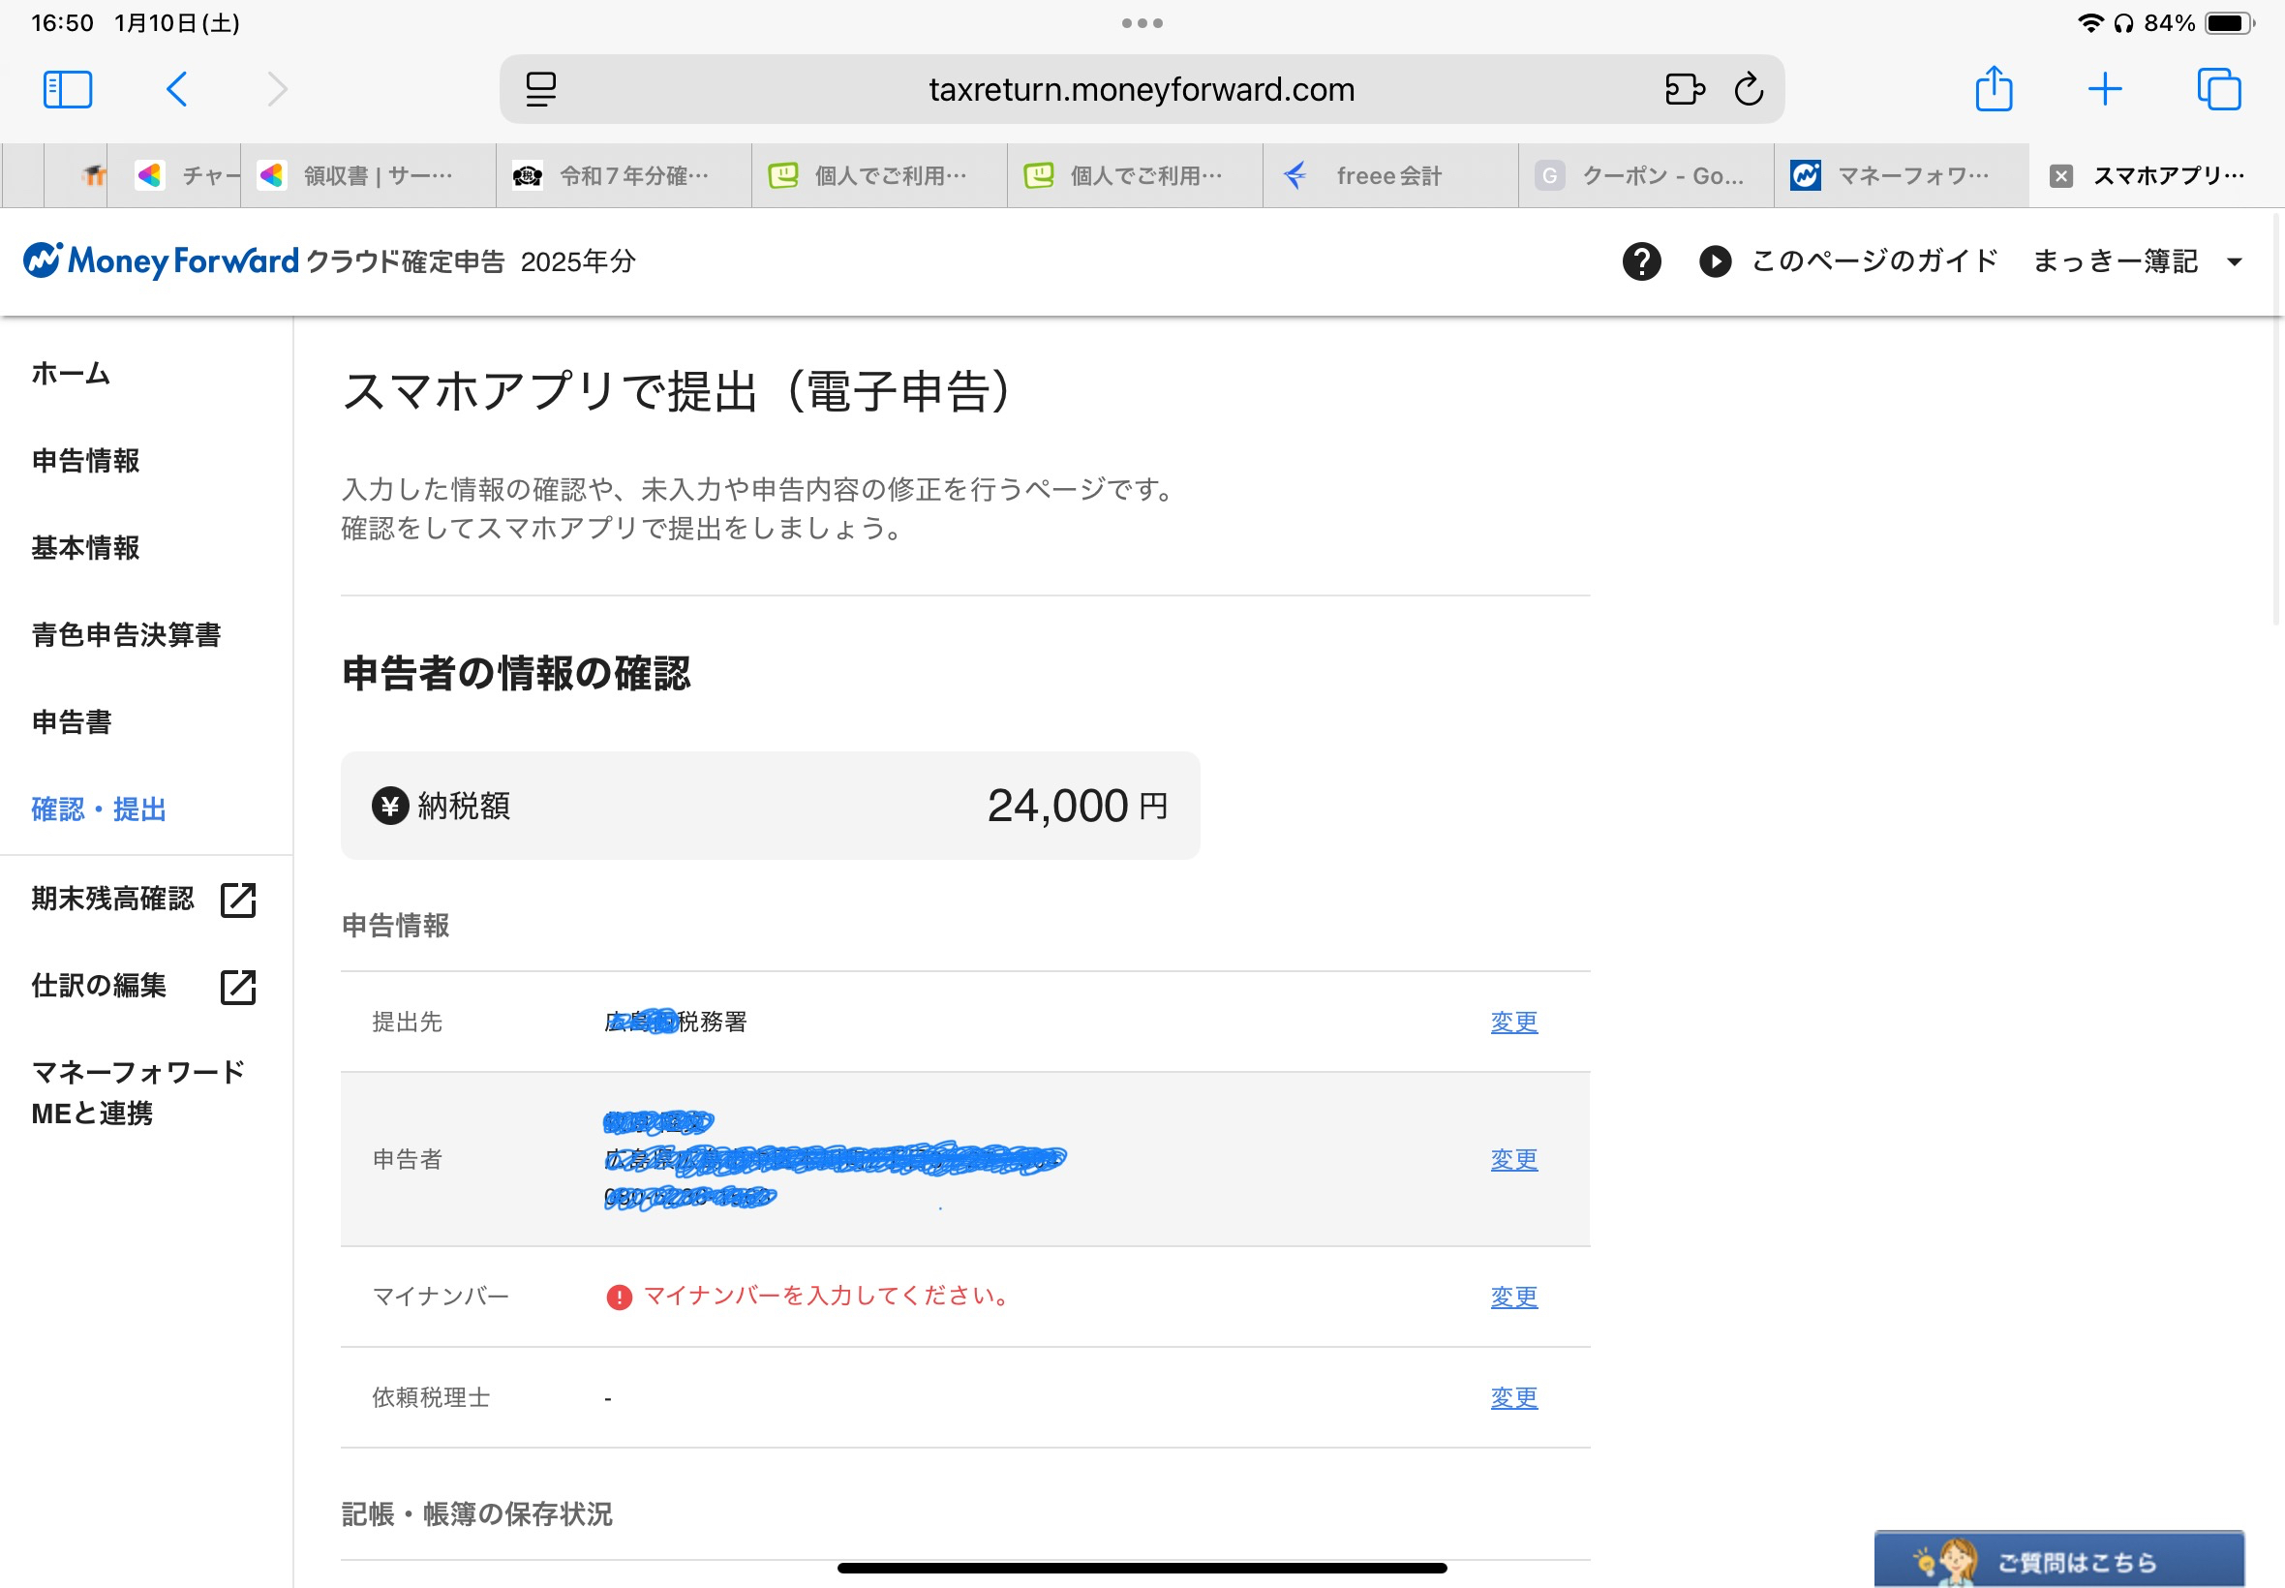The height and width of the screenshot is (1588, 2285).
Task: Open 期末残高確認 external link icon
Action: pyautogui.click(x=238, y=900)
